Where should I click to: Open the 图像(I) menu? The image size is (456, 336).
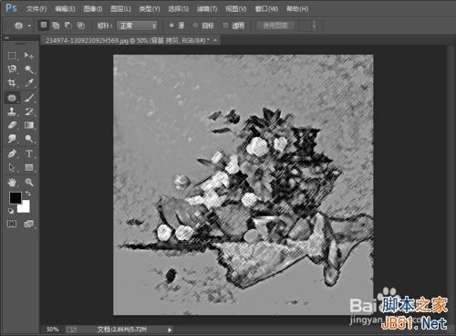(93, 9)
